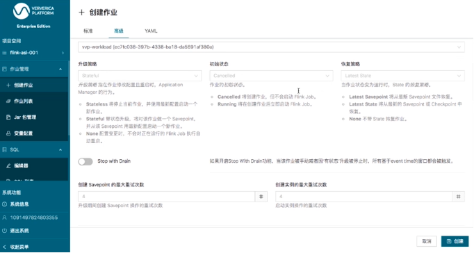Click the 初始状态 label
This screenshot has height=253, width=474.
click(x=219, y=64)
